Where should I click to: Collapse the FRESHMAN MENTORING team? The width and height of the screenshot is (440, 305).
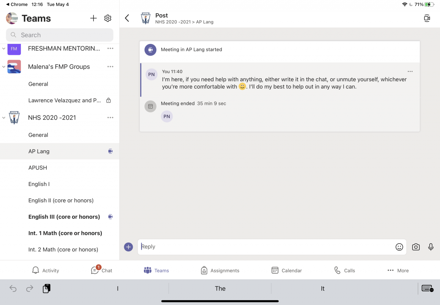pyautogui.click(x=4, y=48)
